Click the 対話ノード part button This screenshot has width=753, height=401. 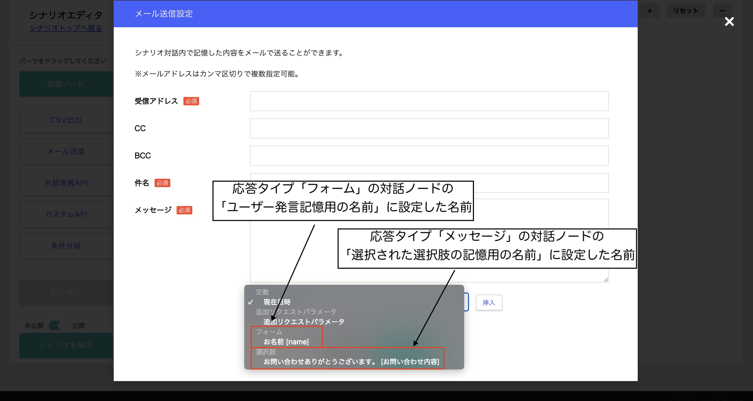[x=66, y=84]
